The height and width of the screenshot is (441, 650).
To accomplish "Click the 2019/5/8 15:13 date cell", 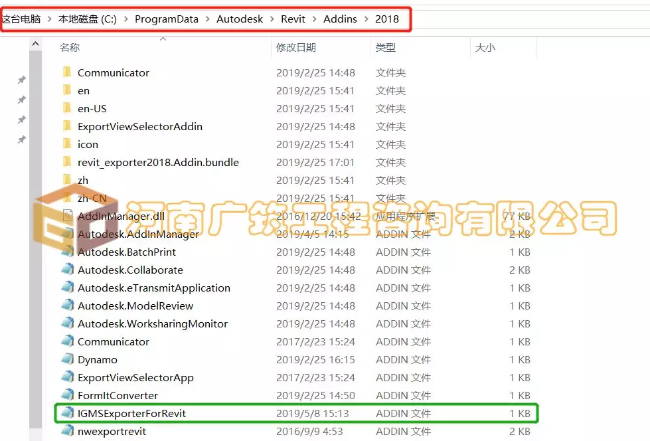I will click(x=313, y=413).
